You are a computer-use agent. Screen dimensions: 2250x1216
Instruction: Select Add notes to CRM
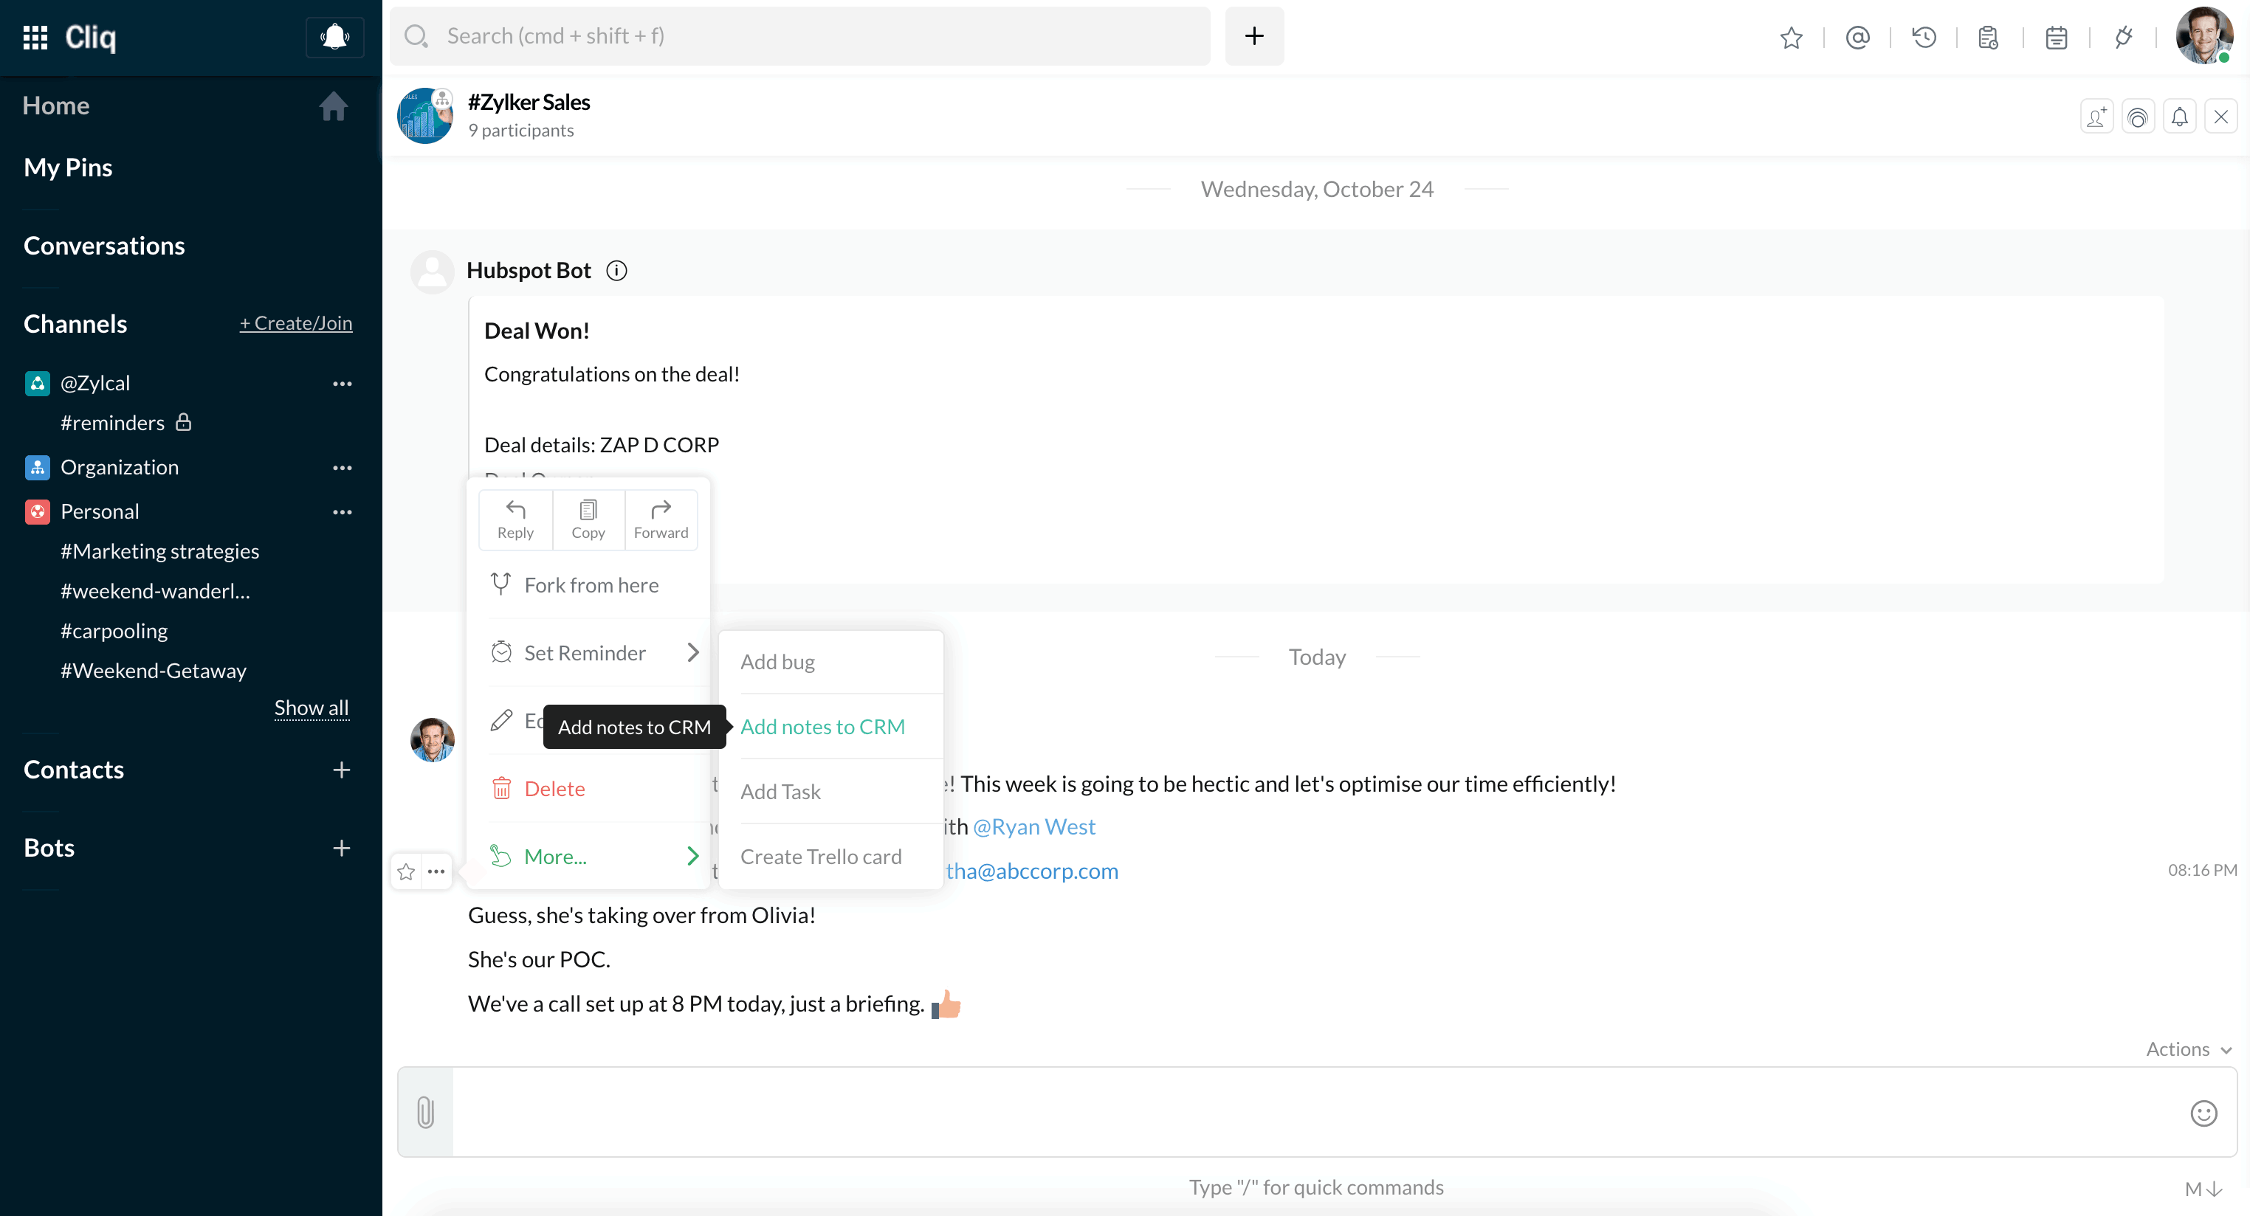(x=830, y=726)
